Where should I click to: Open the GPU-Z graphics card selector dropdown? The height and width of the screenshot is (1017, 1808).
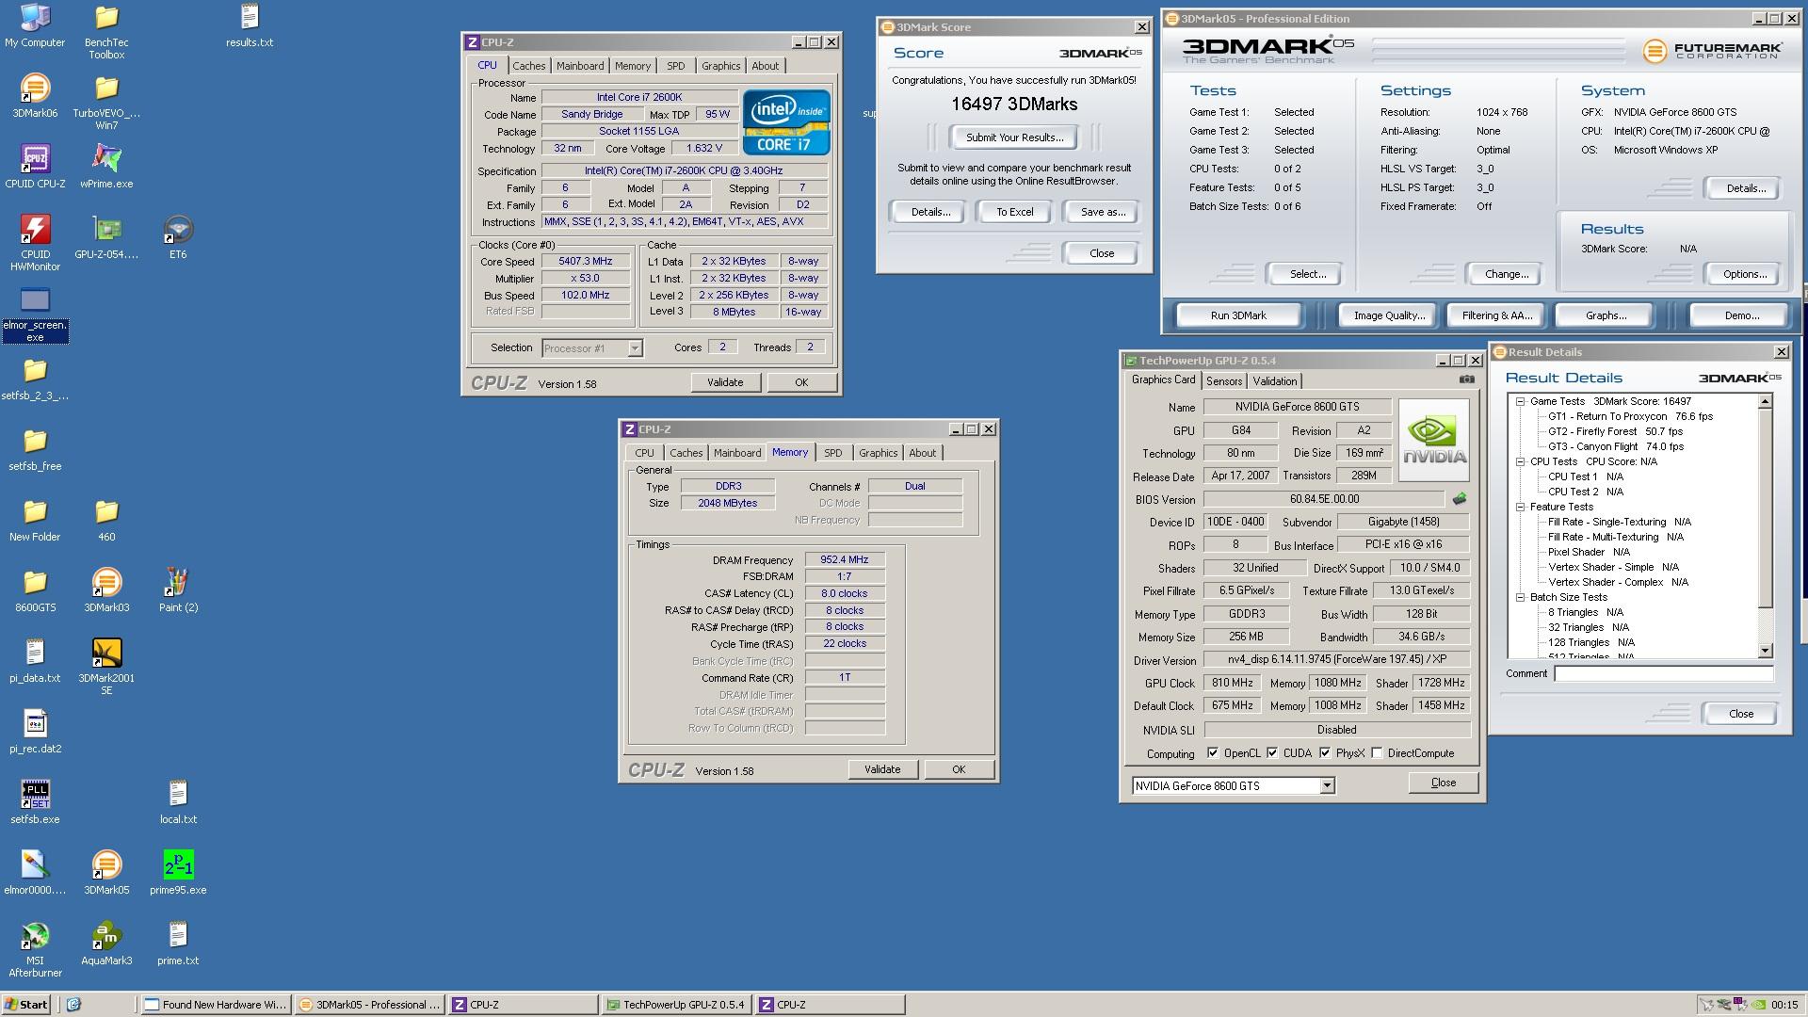coord(1327,785)
